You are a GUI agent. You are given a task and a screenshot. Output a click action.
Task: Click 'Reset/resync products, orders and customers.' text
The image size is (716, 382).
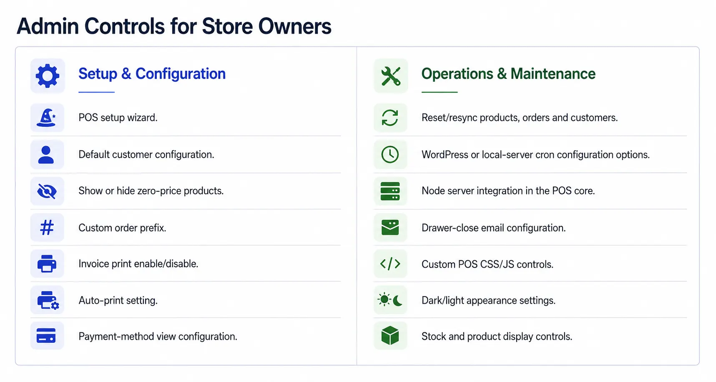[x=520, y=118]
